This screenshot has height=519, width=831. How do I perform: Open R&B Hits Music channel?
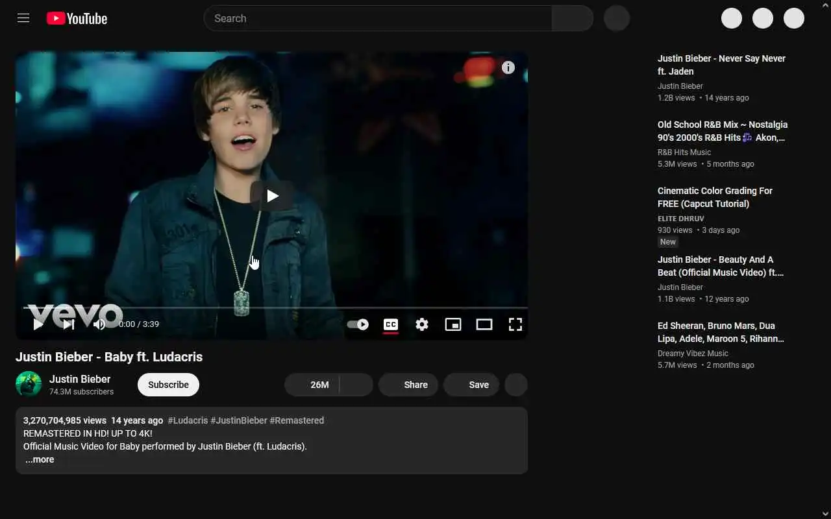(684, 152)
